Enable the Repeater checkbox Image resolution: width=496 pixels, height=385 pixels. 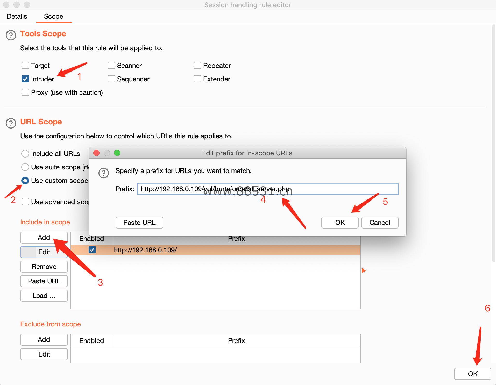coord(197,65)
